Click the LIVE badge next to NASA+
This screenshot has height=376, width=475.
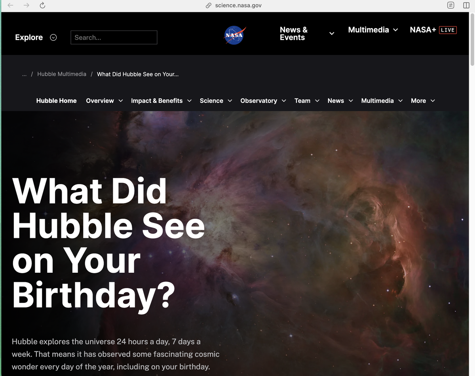coord(448,30)
